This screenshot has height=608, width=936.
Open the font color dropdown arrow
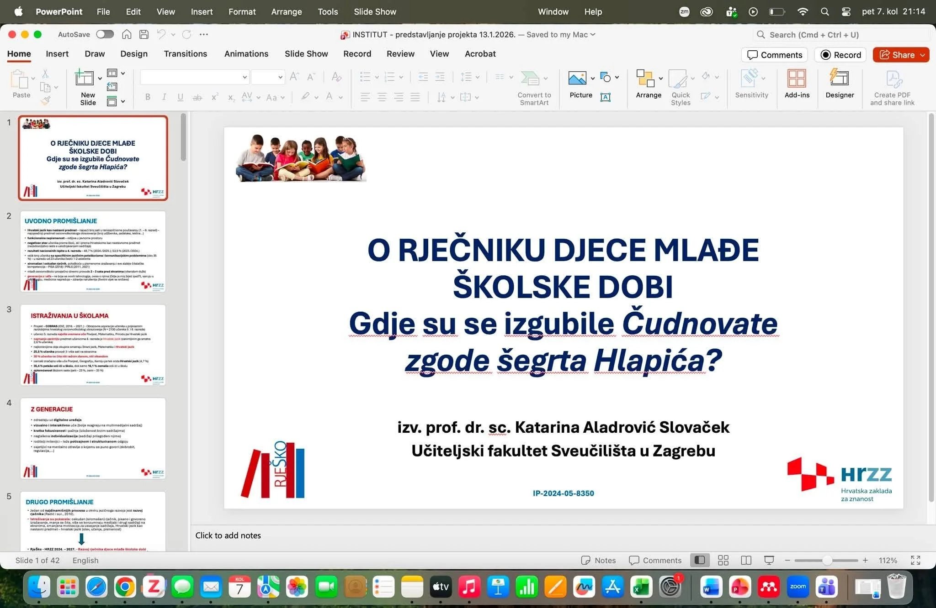pos(340,97)
